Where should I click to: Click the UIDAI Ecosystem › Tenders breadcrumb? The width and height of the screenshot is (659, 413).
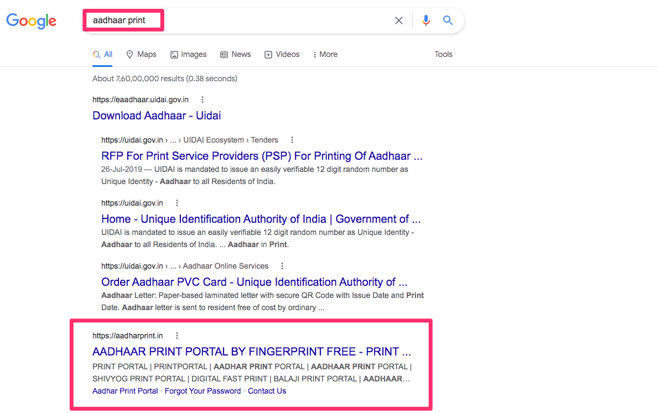pyautogui.click(x=231, y=140)
